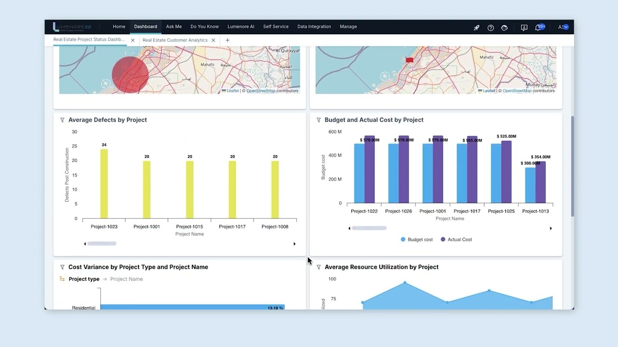Click the defects chart horizontal scroll slider
The height and width of the screenshot is (347, 618).
102,244
